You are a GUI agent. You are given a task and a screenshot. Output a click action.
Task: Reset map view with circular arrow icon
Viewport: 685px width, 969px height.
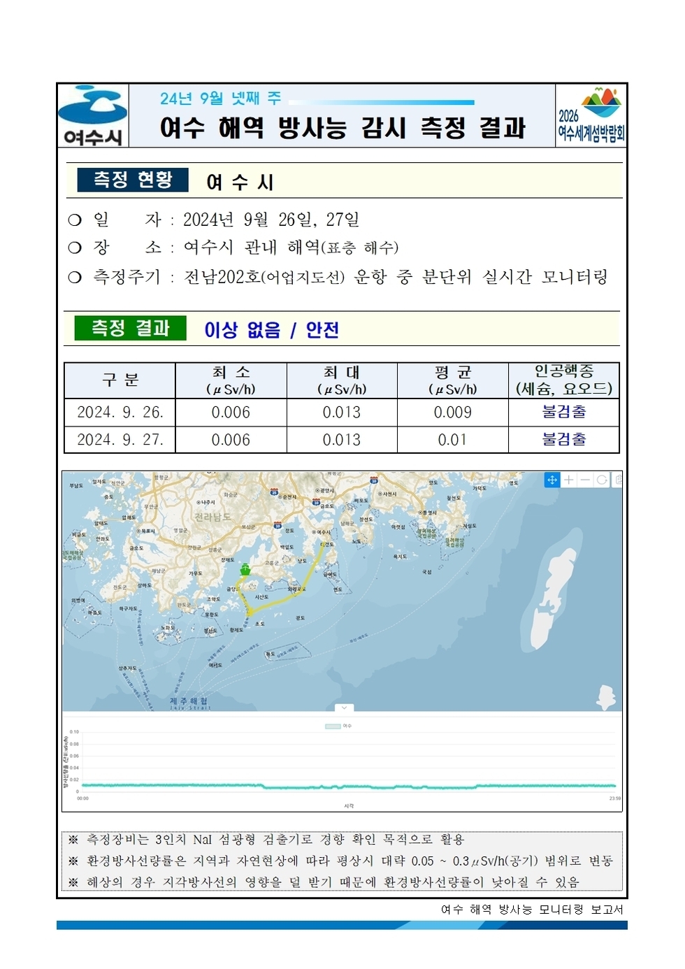point(603,480)
